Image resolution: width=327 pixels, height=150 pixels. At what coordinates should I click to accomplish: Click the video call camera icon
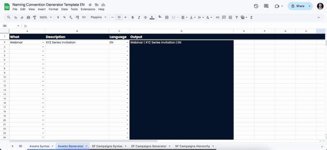(x=277, y=6)
